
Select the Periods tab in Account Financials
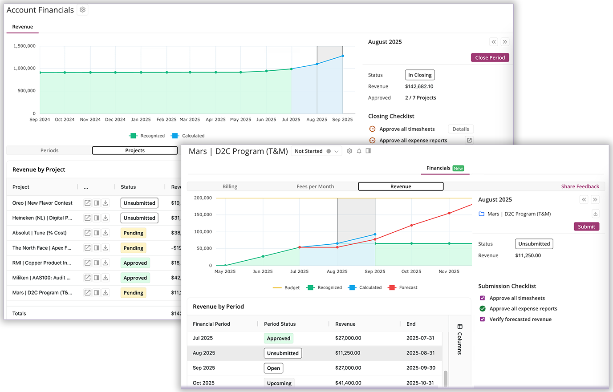tap(49, 150)
